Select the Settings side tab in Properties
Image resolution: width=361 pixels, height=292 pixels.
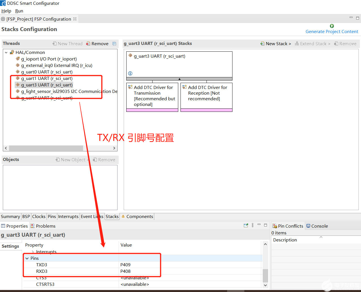(x=10, y=246)
